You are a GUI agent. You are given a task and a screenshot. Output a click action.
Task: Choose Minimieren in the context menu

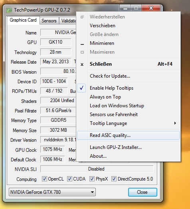pyautogui.click(x=128, y=43)
